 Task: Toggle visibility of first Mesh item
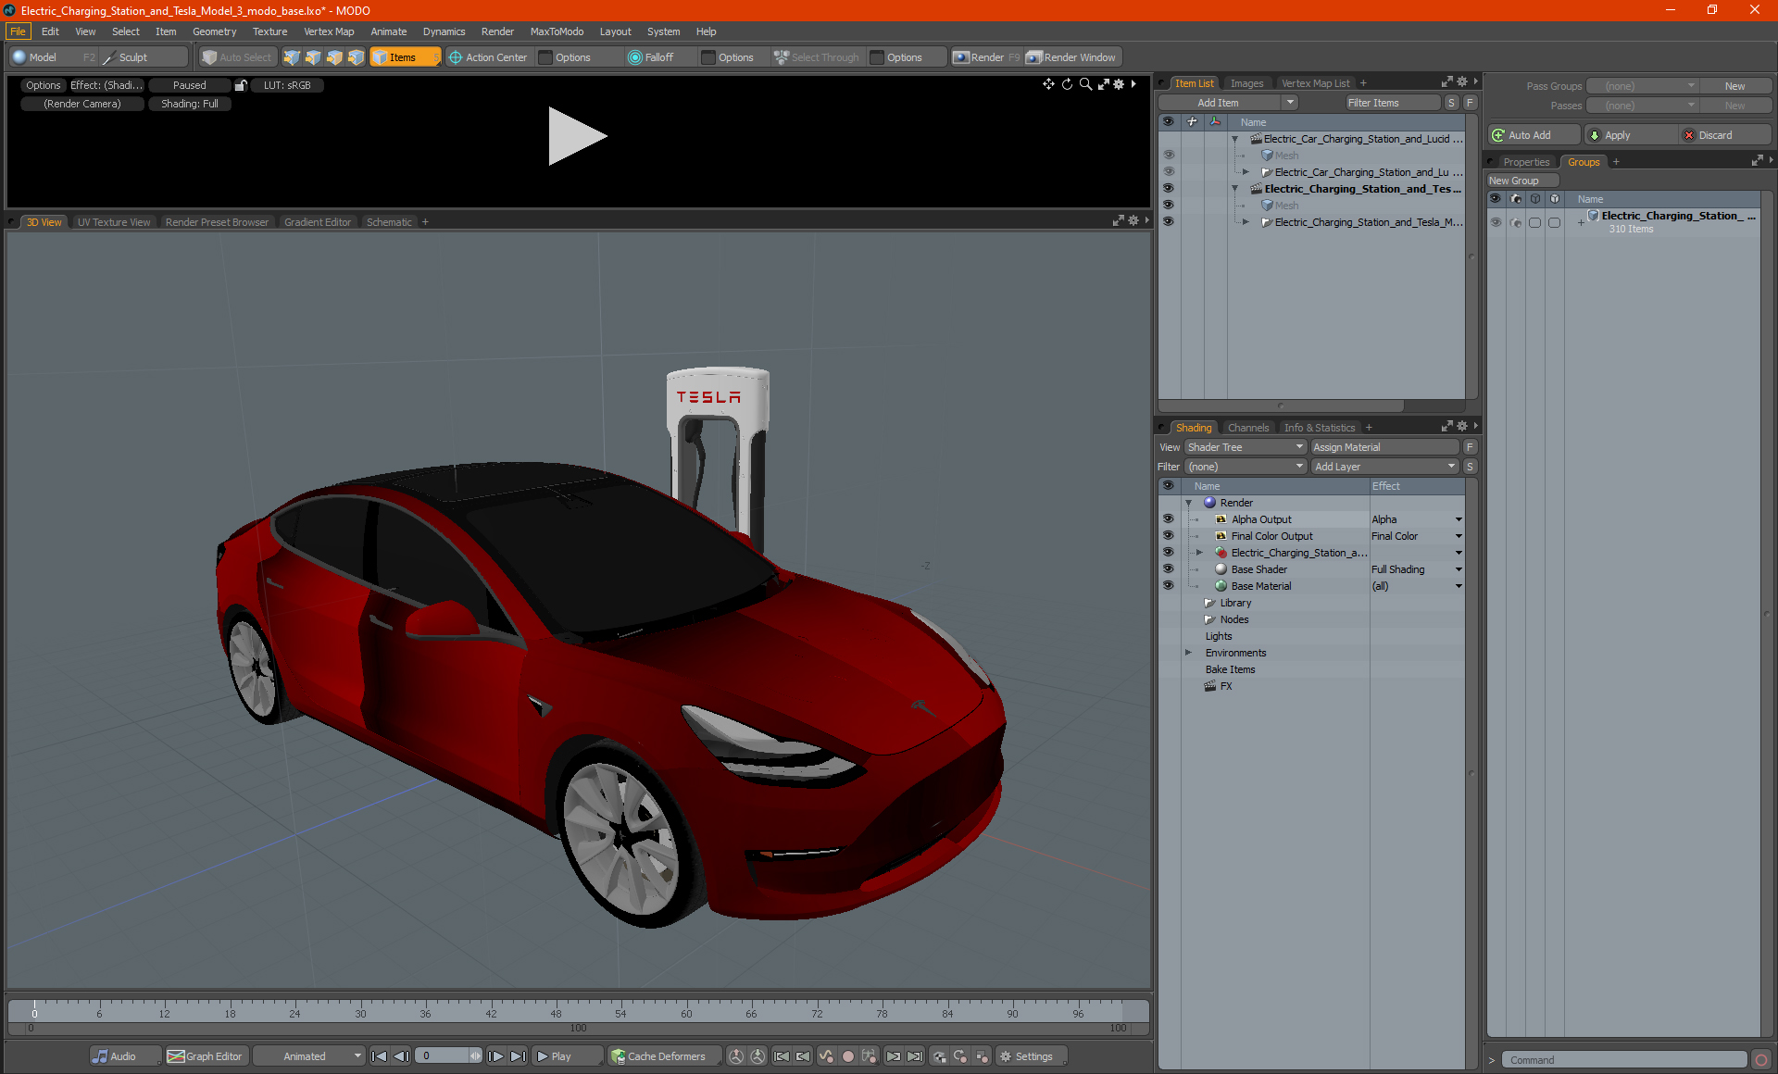click(x=1169, y=156)
